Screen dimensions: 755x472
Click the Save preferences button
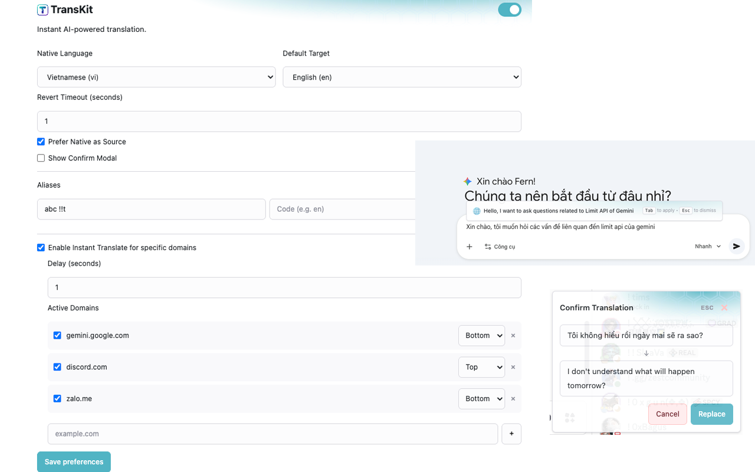click(x=74, y=462)
